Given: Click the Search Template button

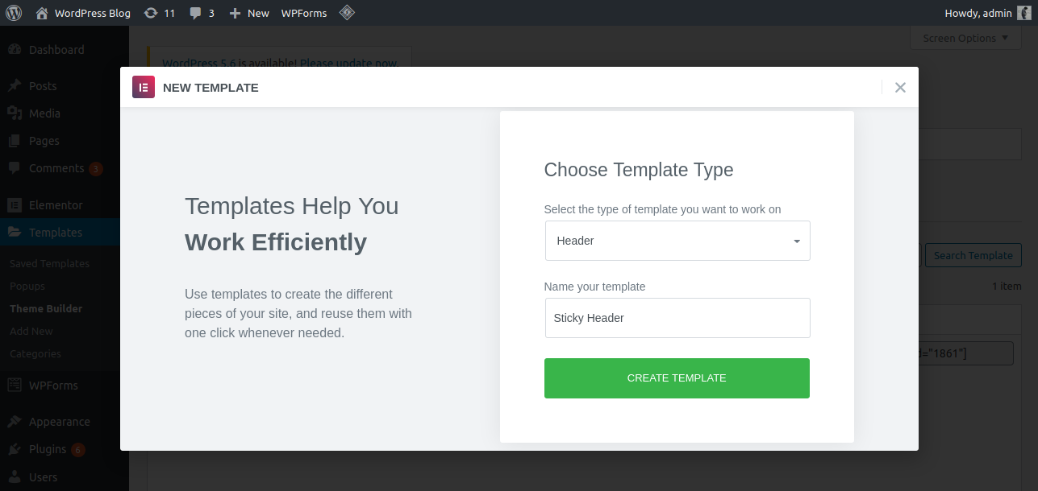Looking at the screenshot, I should coord(973,255).
